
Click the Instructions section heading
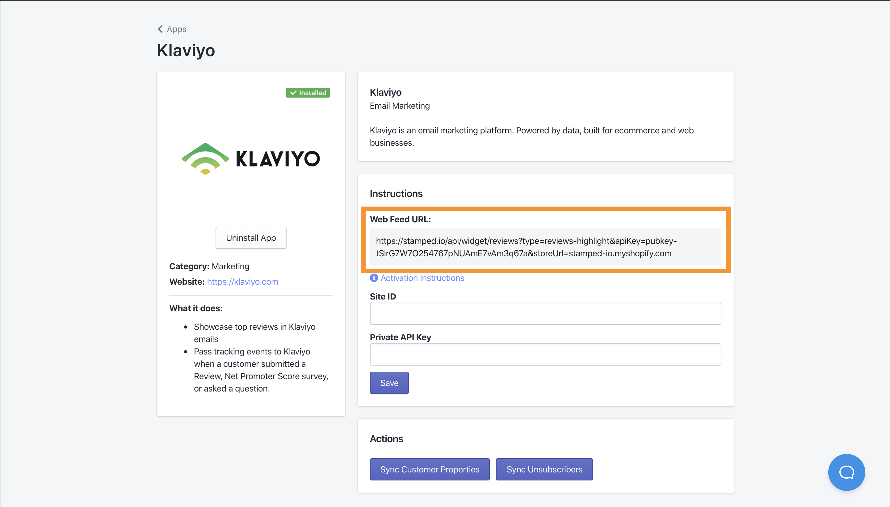(396, 194)
